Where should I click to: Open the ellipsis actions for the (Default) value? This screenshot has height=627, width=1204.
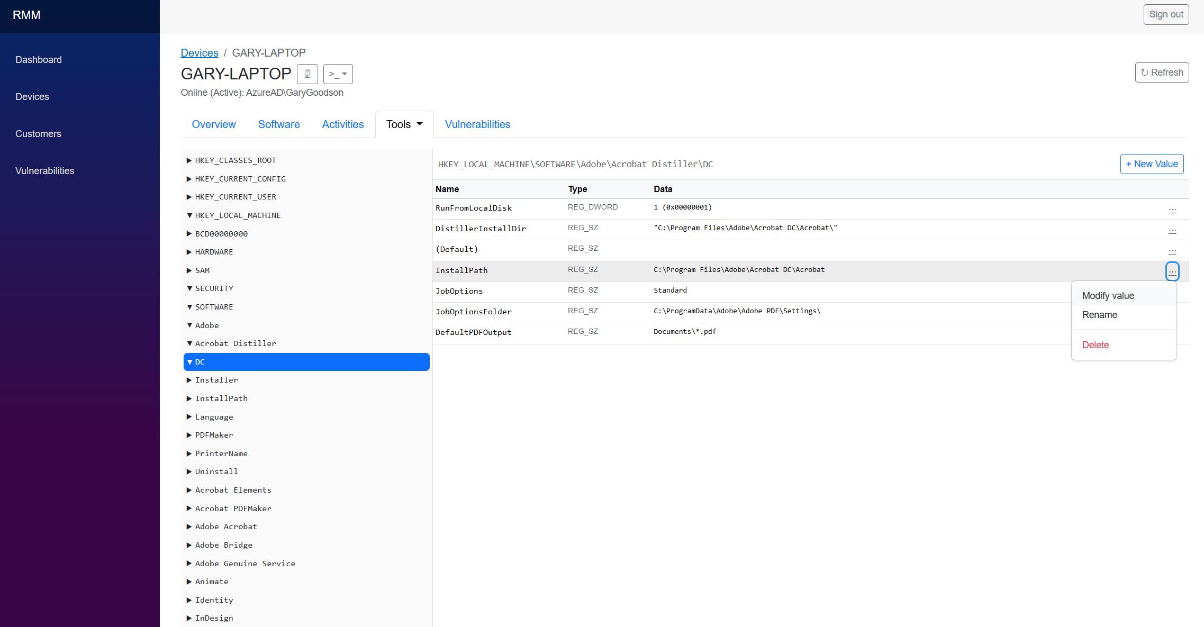click(x=1173, y=252)
